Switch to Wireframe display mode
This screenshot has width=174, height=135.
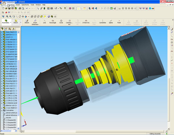pos(32,17)
